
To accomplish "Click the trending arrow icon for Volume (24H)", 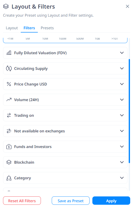I will pos(9,100).
